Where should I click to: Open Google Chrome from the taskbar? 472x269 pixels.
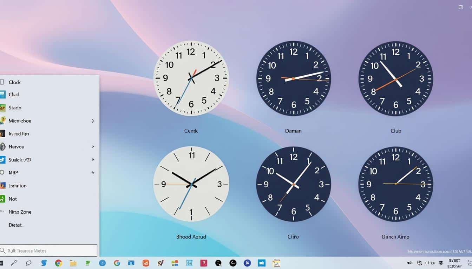(x=58, y=263)
